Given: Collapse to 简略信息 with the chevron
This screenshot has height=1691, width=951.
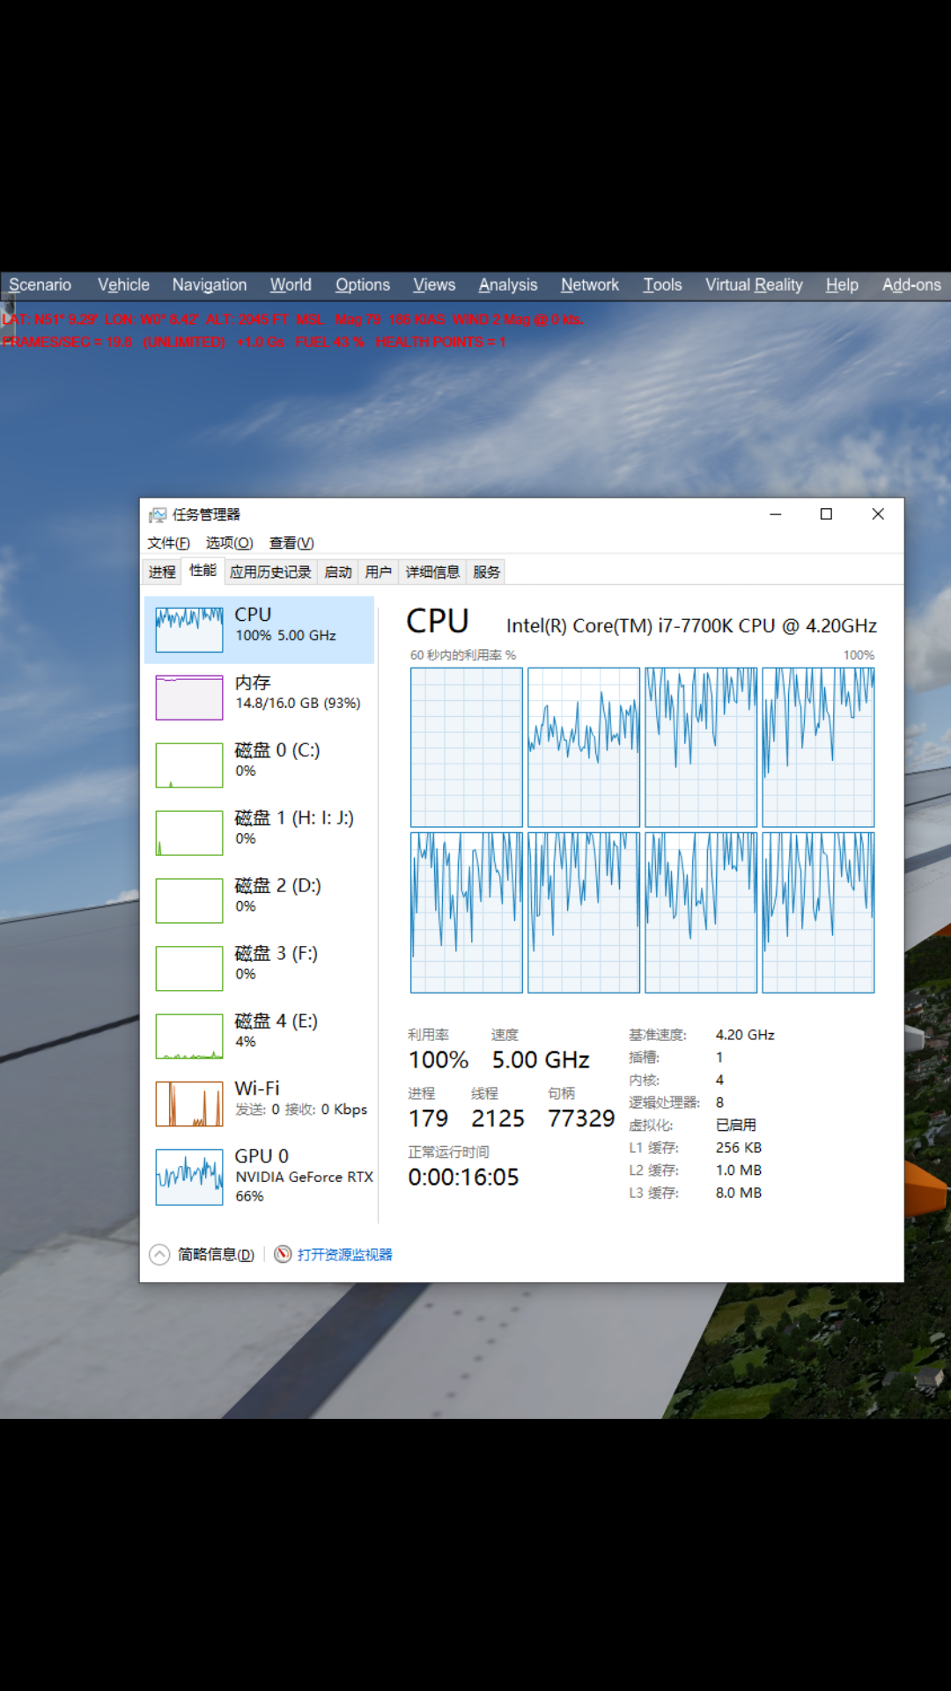Looking at the screenshot, I should pos(159,1254).
